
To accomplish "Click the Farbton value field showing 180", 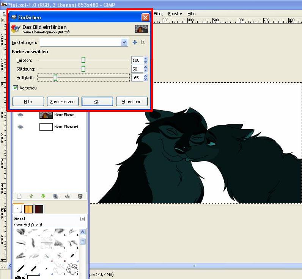I will [137, 60].
